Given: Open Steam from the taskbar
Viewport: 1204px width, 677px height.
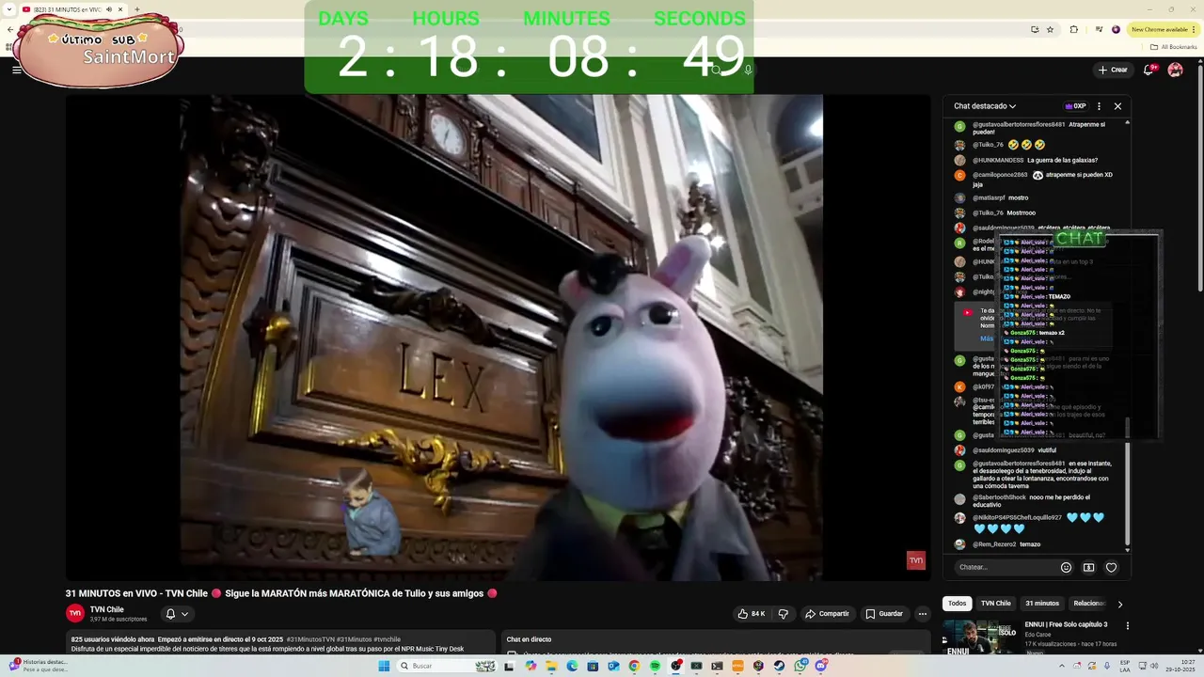Looking at the screenshot, I should pyautogui.click(x=779, y=666).
